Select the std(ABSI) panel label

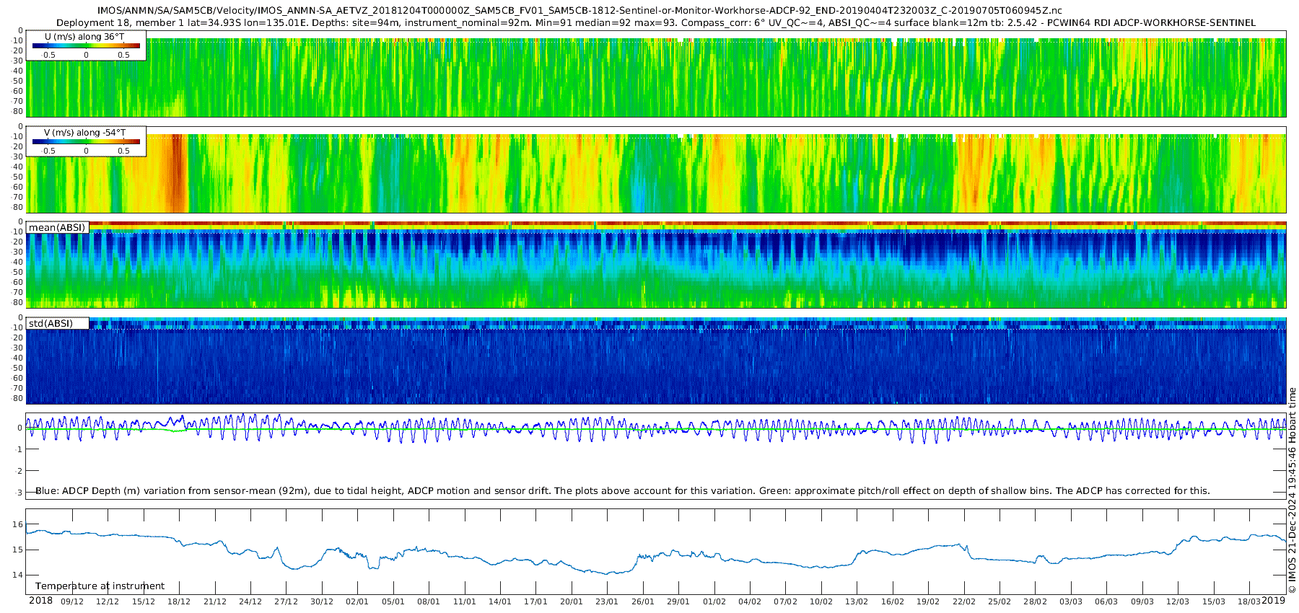[51, 323]
